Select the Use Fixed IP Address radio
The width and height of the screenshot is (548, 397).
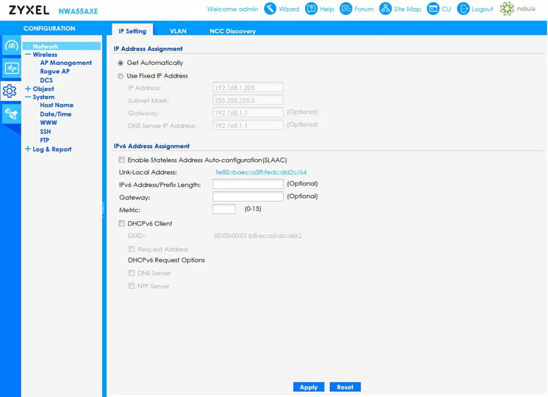pyautogui.click(x=121, y=76)
